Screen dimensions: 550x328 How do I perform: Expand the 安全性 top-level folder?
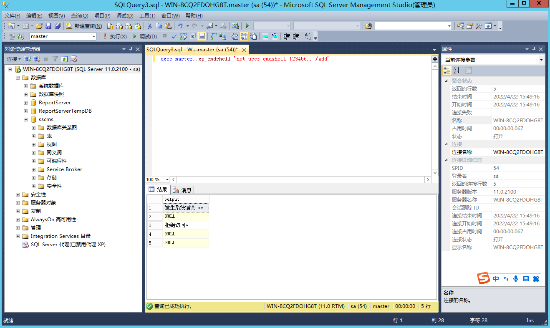(18, 194)
